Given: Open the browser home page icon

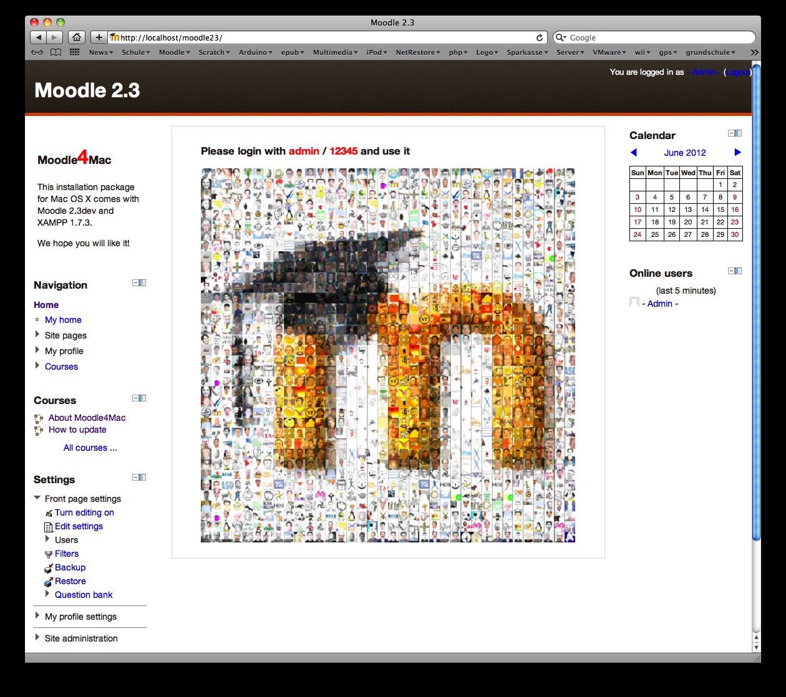Looking at the screenshot, I should [x=76, y=37].
